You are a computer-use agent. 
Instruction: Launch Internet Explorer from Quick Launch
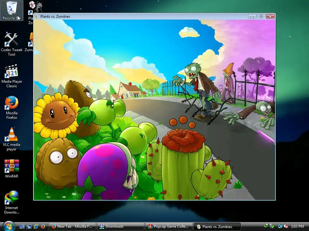point(36,226)
